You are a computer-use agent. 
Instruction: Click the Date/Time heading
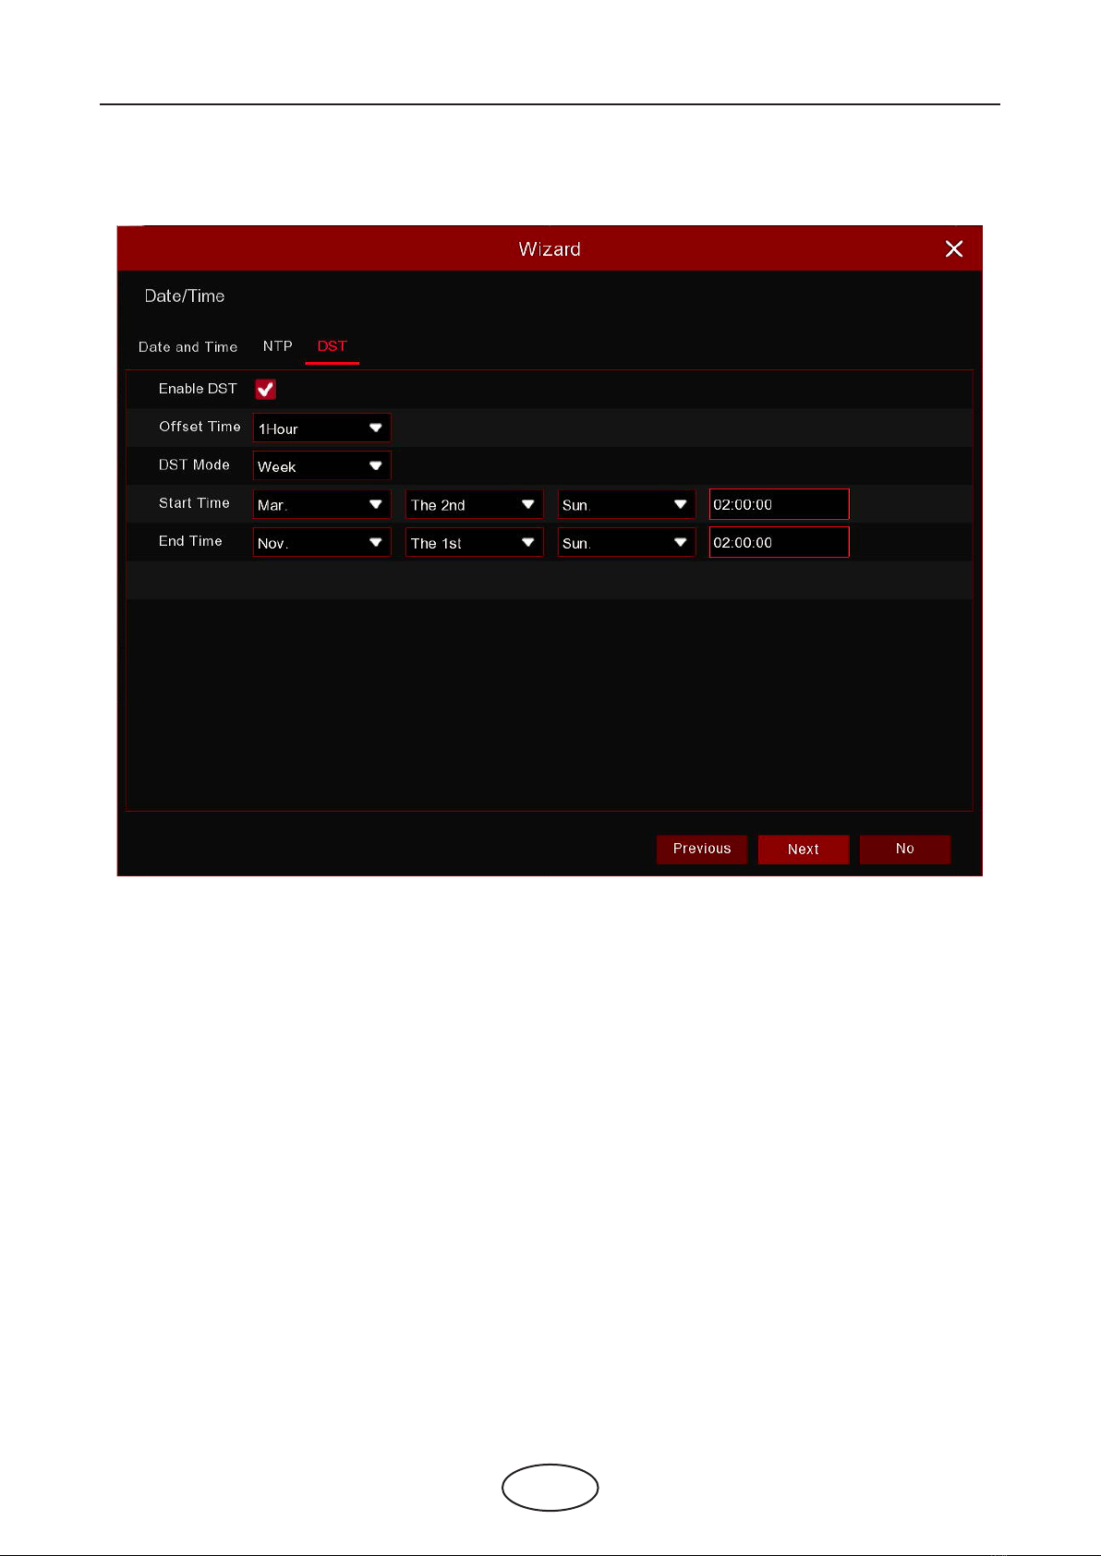[x=185, y=296]
